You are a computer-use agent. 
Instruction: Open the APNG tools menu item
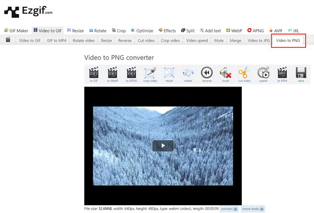[255, 31]
